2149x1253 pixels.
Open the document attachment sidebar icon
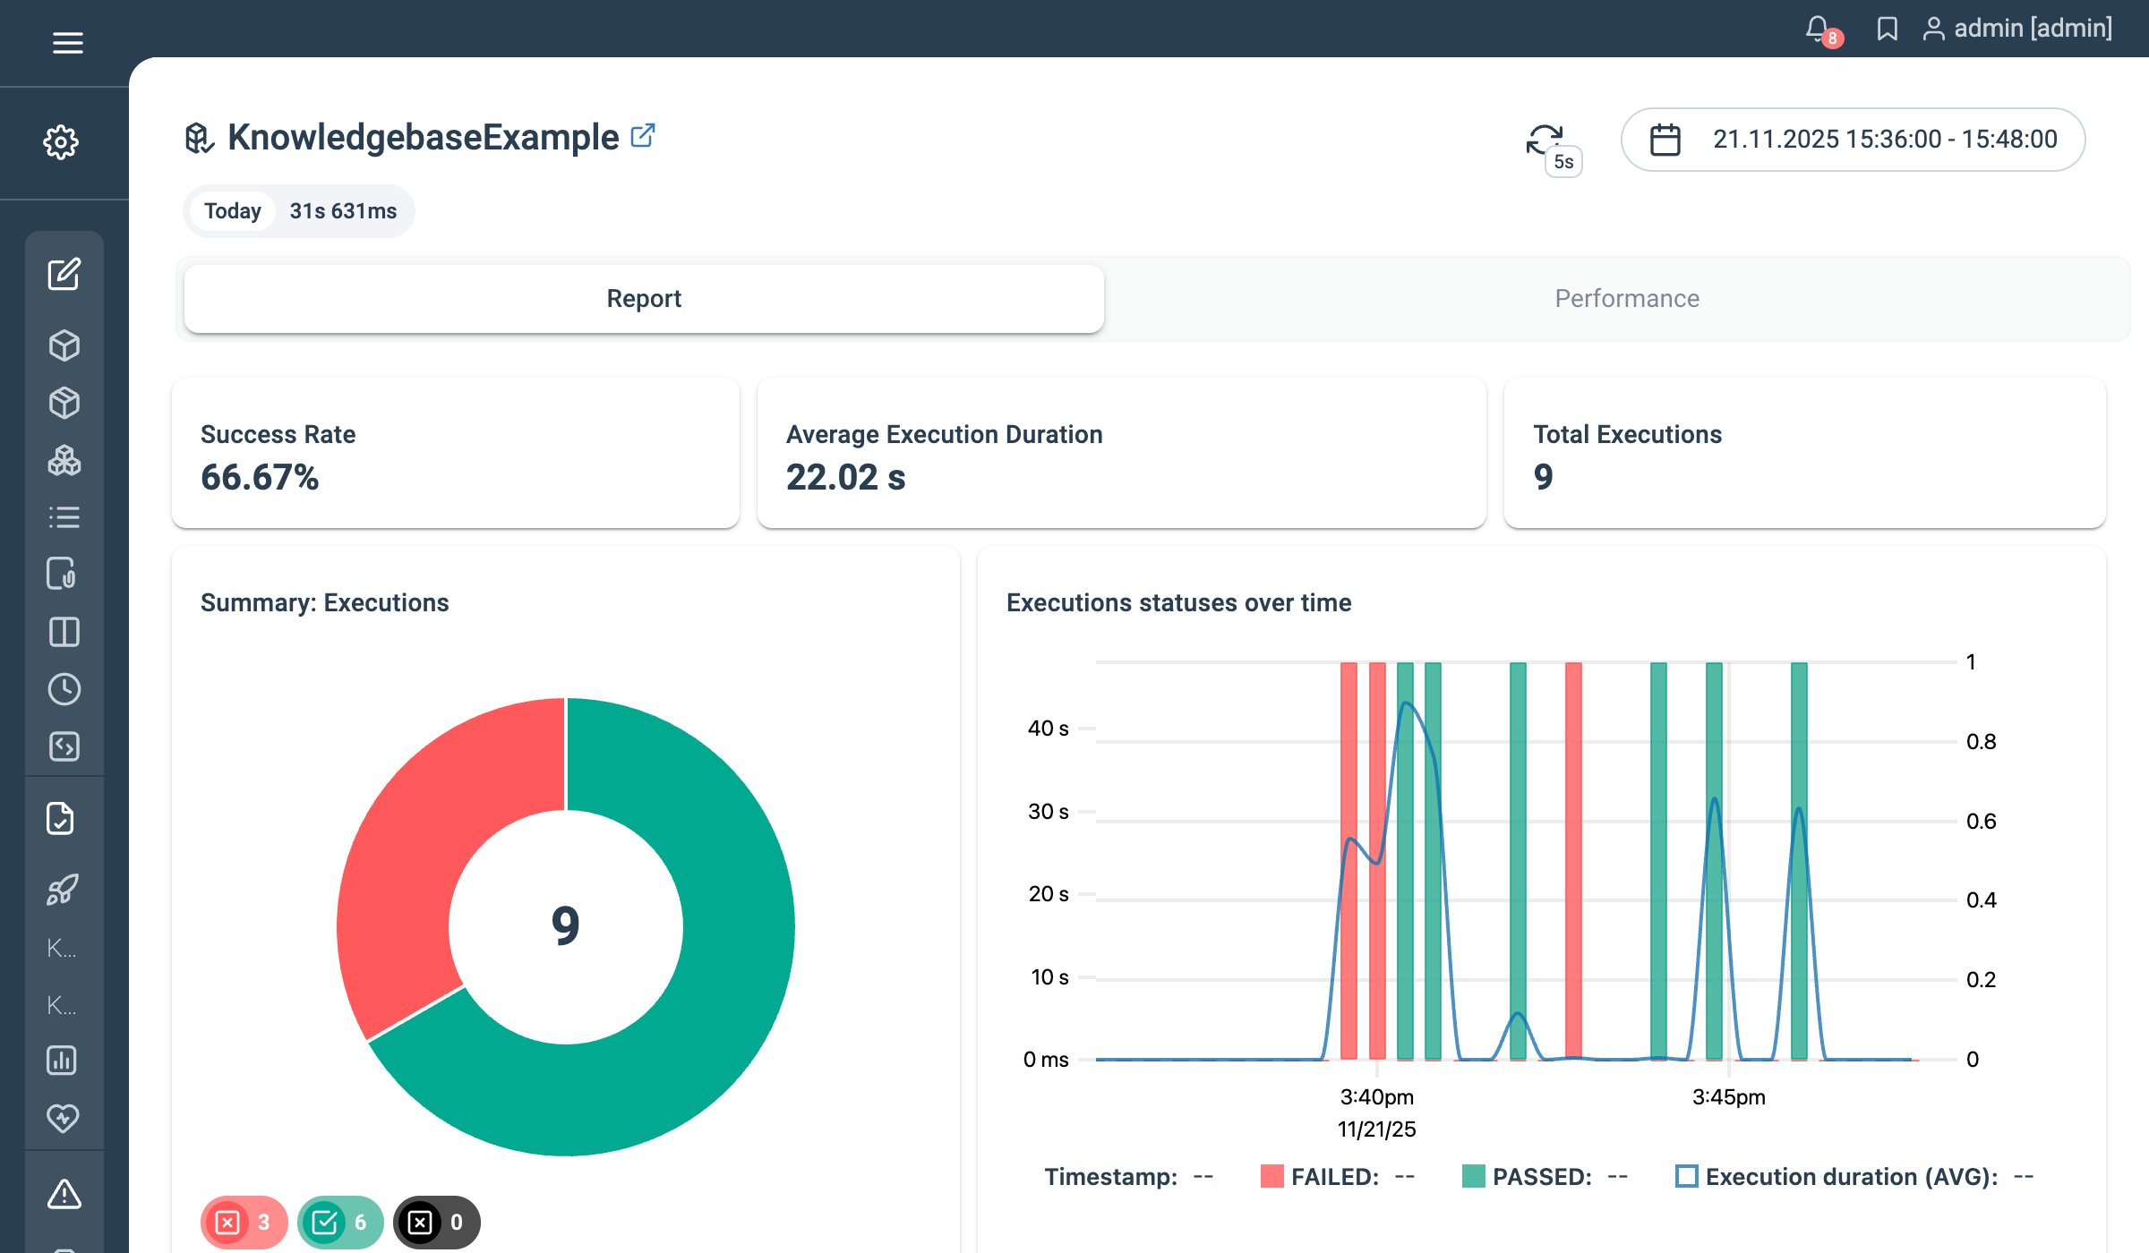click(x=62, y=574)
